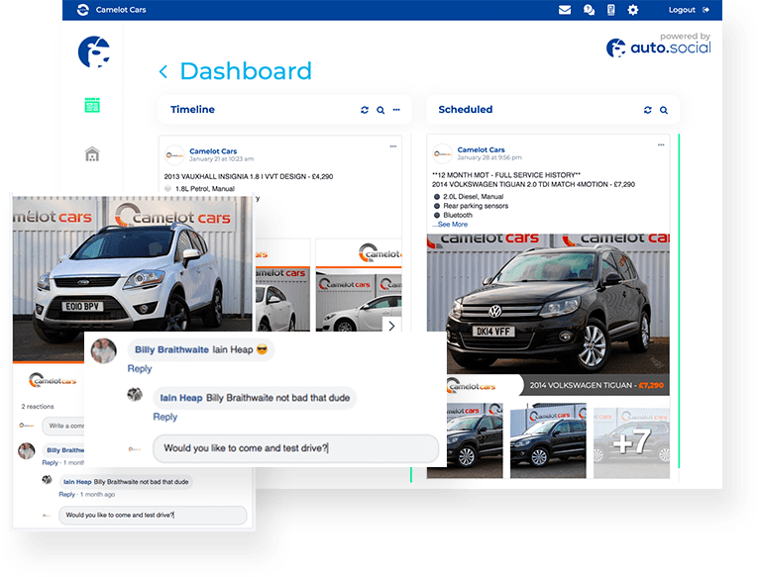
Task: Click Billy Braithwaite's avatar in popup
Action: (104, 350)
